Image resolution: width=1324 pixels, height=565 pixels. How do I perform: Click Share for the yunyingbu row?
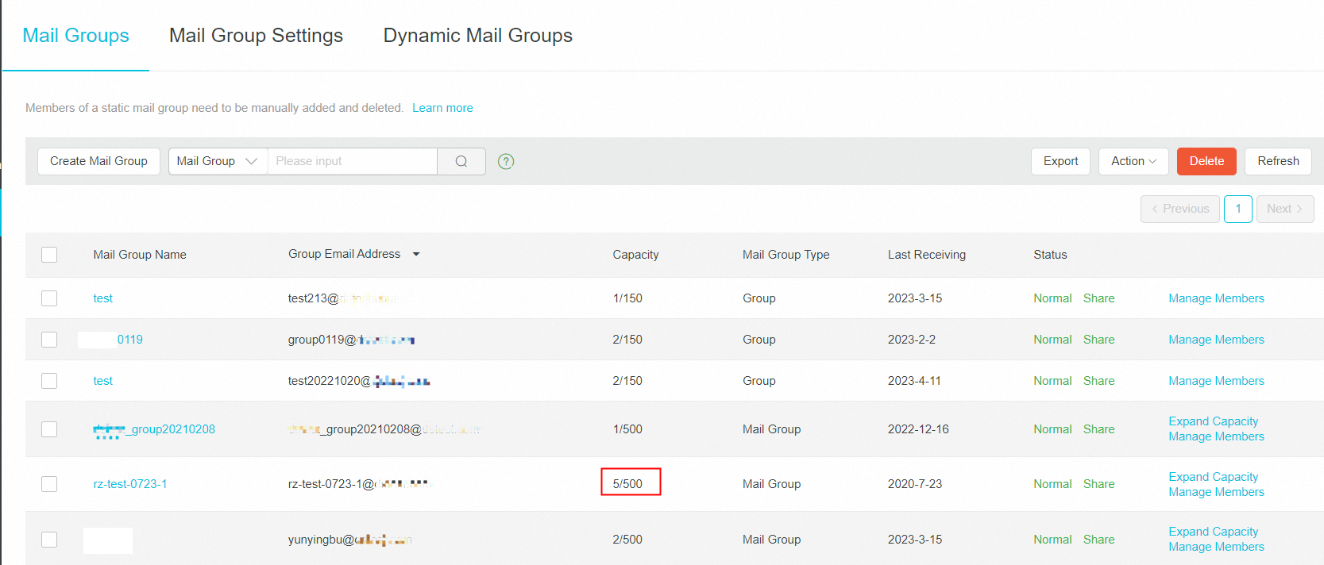(1099, 540)
